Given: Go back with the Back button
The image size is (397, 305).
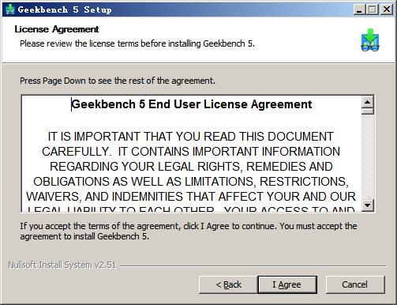Looking at the screenshot, I should tap(228, 284).
